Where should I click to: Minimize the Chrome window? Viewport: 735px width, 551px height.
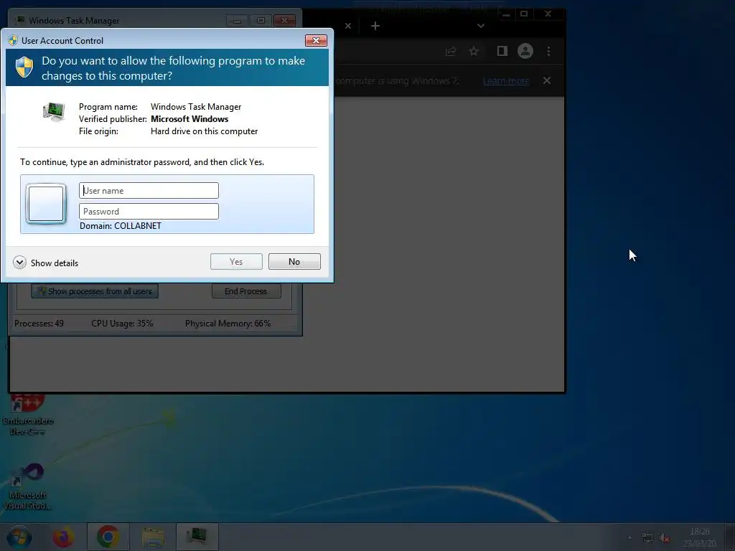coord(506,14)
